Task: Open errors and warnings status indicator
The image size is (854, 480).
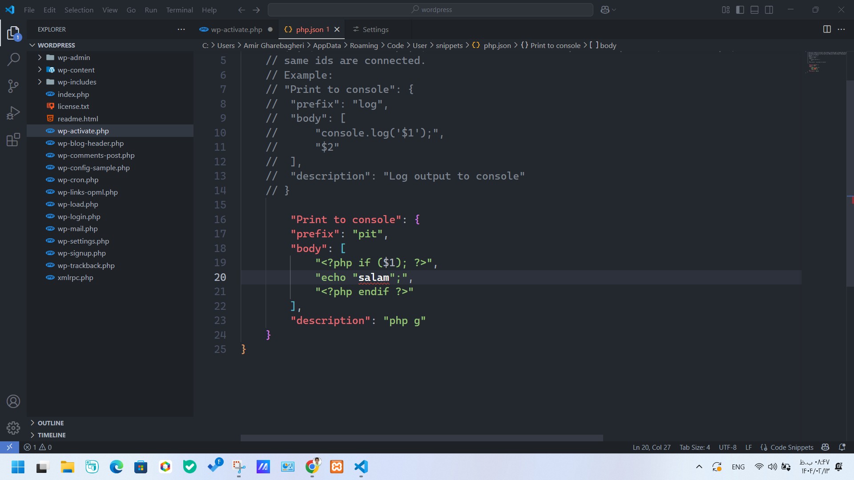Action: click(38, 447)
